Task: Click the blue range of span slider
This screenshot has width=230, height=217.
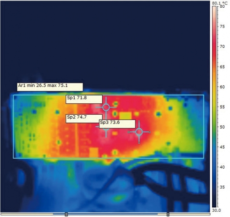Action: (105, 214)
